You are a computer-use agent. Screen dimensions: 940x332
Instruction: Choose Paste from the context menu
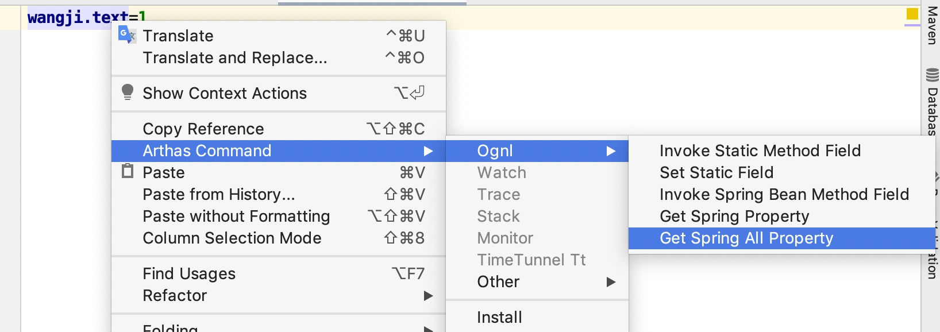tap(279, 172)
